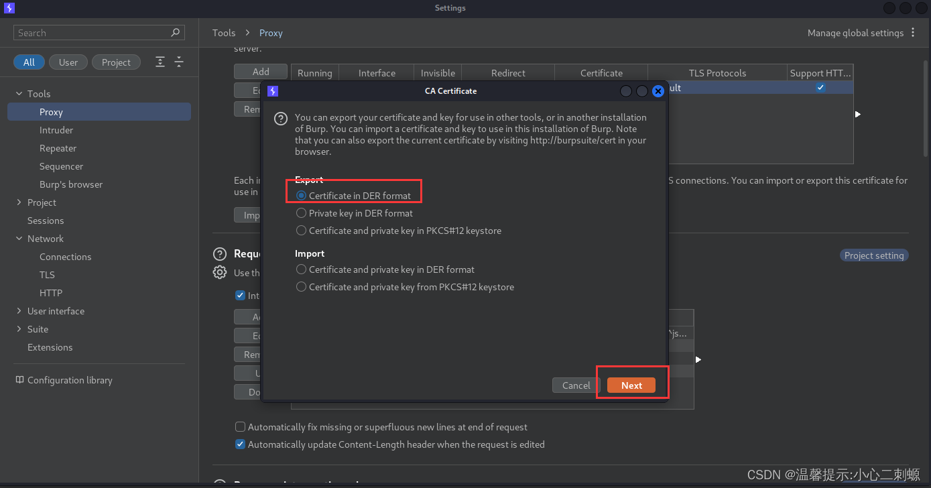This screenshot has height=488, width=931.
Task: Click the help question mark in CA Certificate dialog
Action: pos(282,119)
